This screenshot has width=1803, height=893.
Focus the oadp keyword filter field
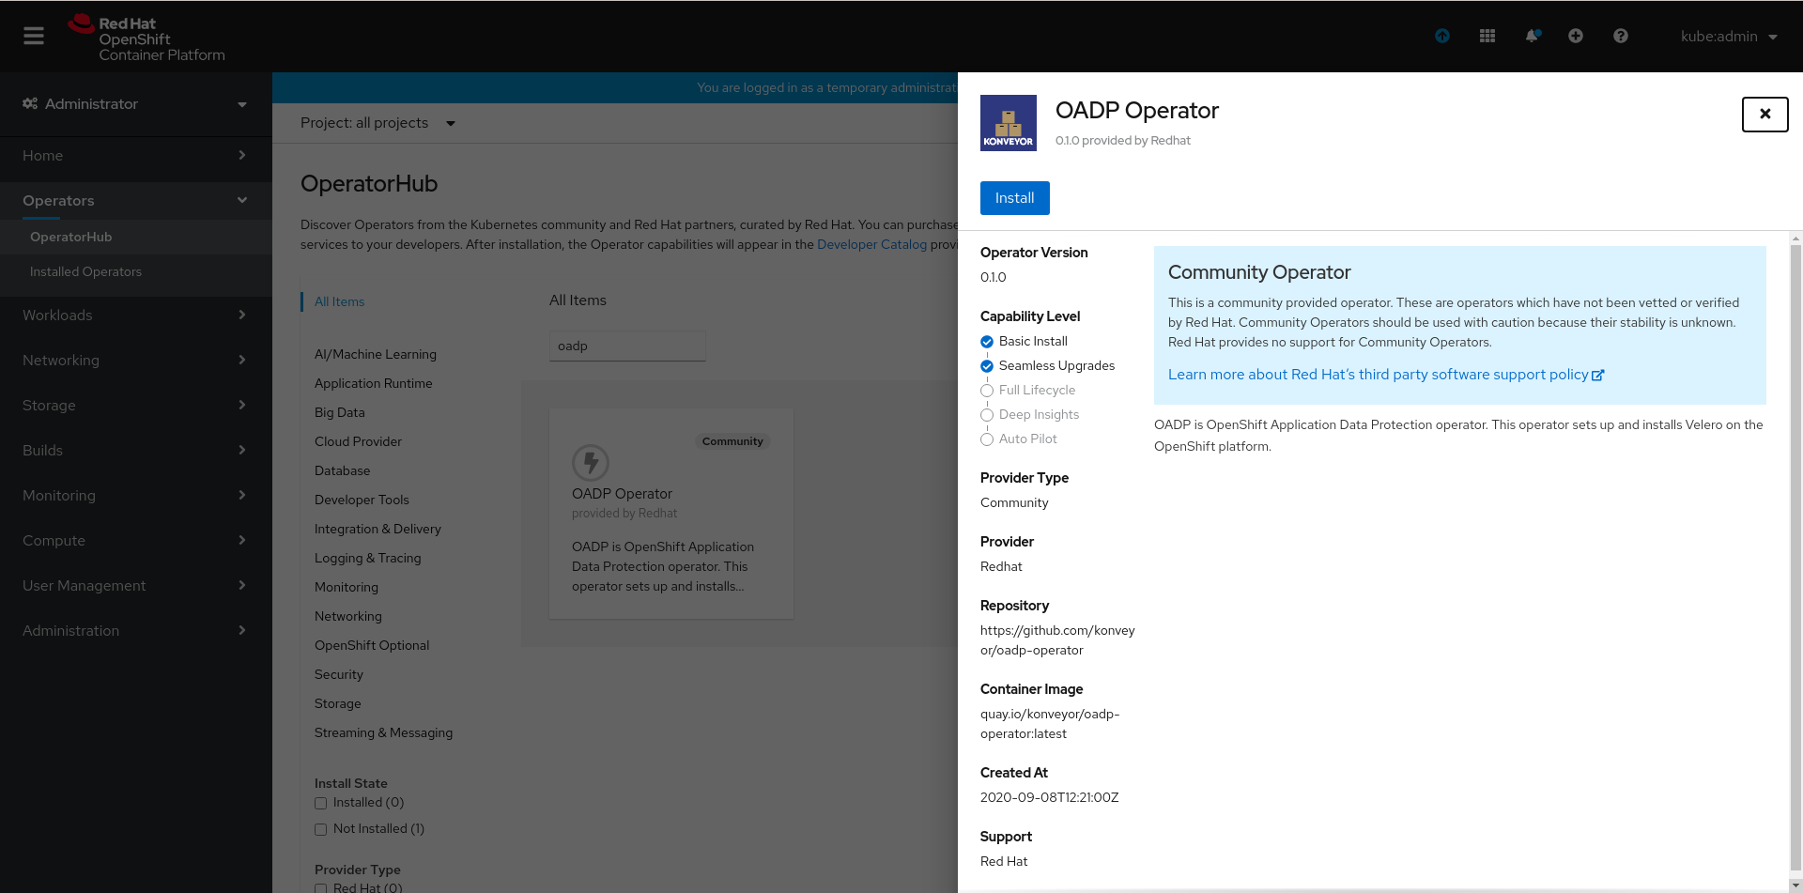[x=627, y=346]
